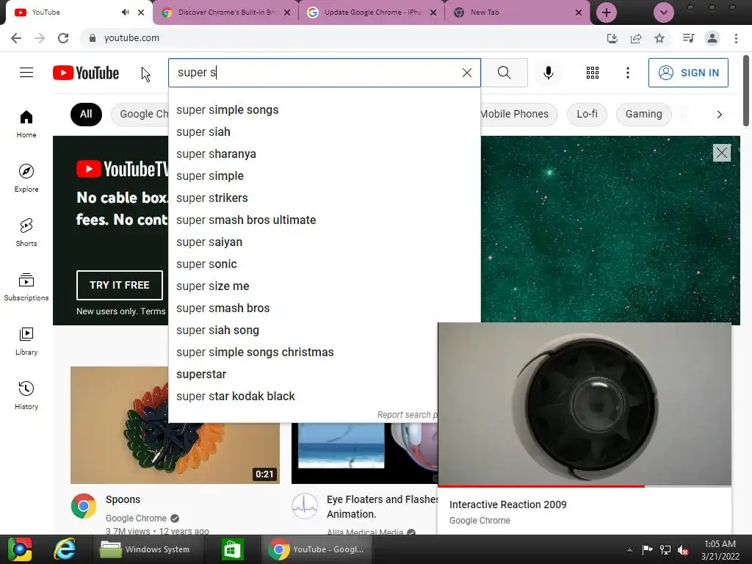Open the Spoons video title link

click(x=123, y=499)
